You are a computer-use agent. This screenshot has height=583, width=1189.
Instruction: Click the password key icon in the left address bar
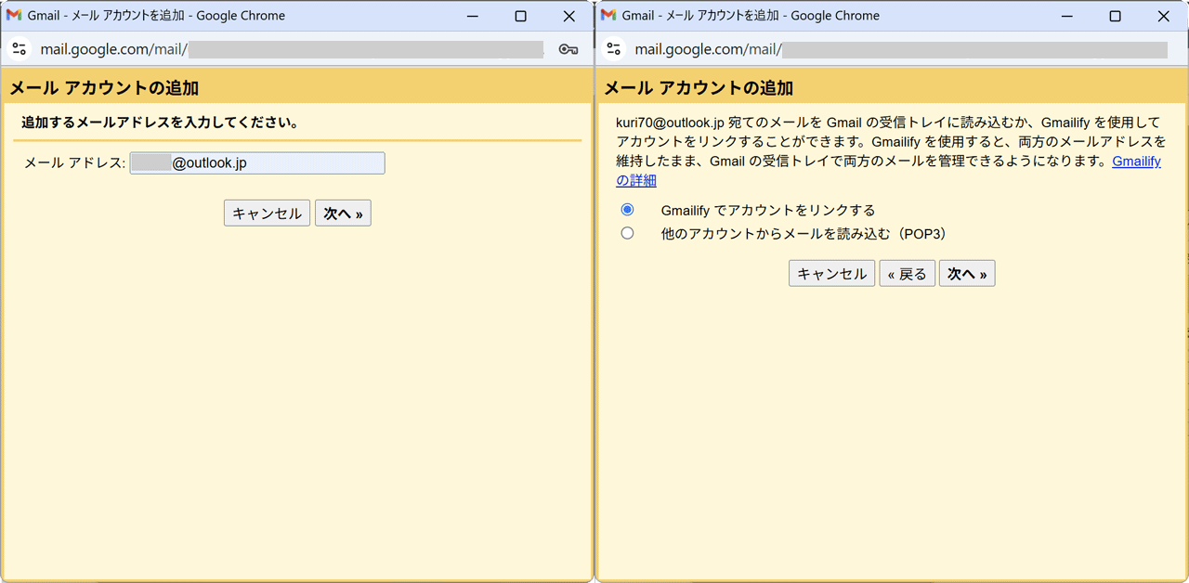pos(568,49)
